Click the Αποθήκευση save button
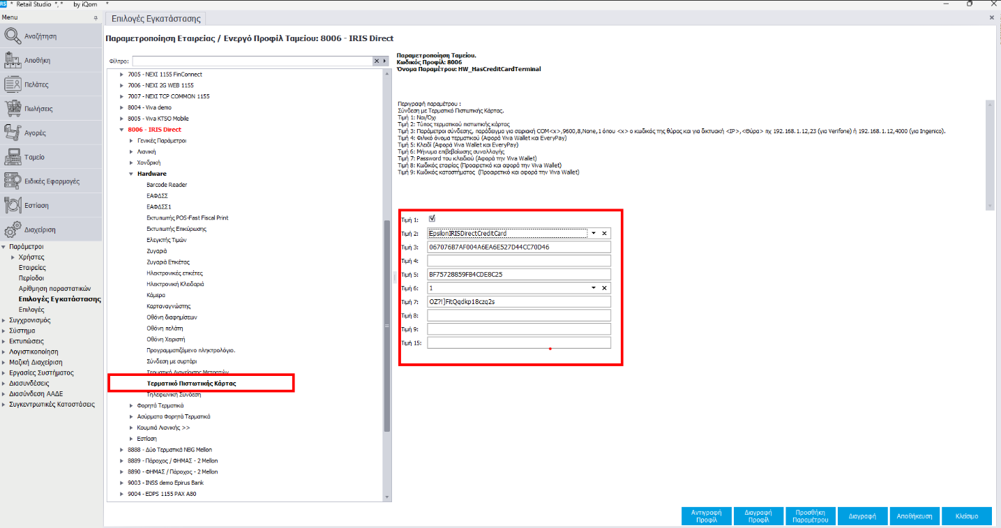The height and width of the screenshot is (528, 1001). pos(914,516)
